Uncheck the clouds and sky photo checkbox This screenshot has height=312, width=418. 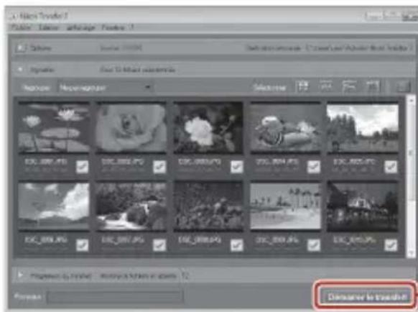tap(82, 245)
